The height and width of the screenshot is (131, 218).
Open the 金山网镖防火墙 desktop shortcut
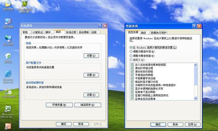[x=25, y=7]
